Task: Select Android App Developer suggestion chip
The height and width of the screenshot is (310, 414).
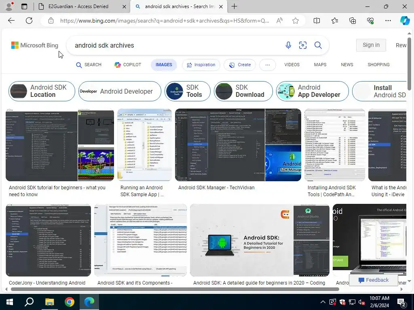Action: tap(313, 91)
